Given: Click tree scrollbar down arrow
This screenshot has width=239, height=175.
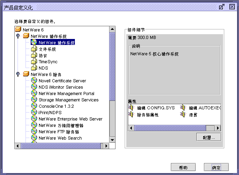Looking at the screenshot, I should click(x=112, y=140).
